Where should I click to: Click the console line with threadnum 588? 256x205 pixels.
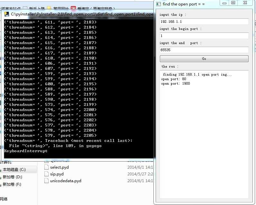[x=50, y=89]
